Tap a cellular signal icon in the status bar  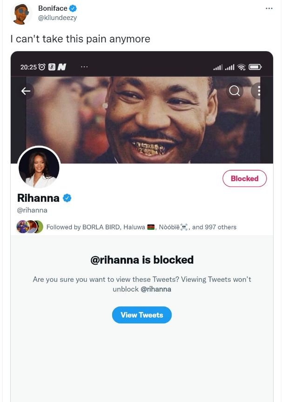[220, 67]
